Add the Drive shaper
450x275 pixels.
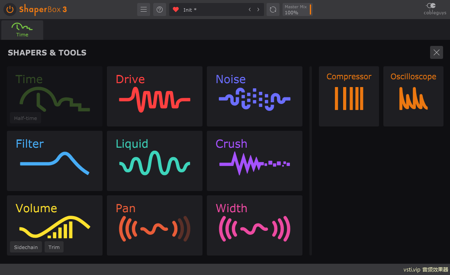[155, 96]
